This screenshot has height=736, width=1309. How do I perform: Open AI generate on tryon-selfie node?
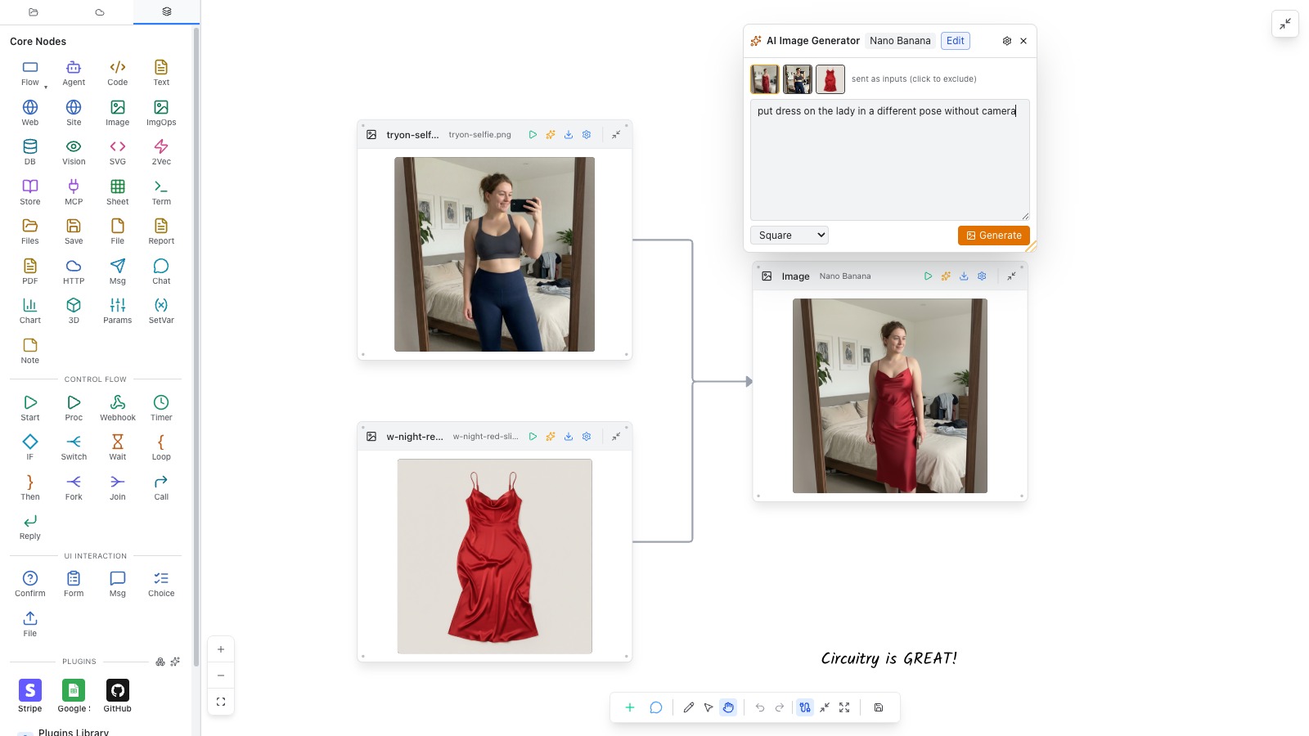click(551, 135)
